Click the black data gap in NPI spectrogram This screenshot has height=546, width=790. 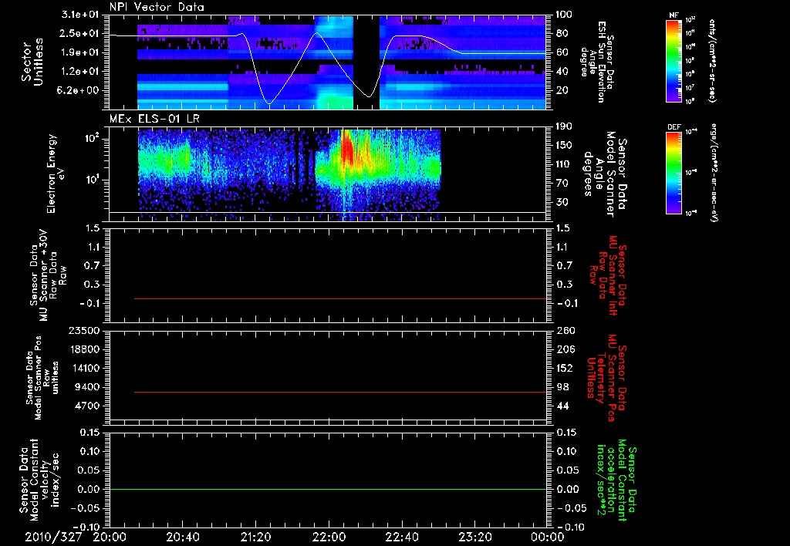366,62
